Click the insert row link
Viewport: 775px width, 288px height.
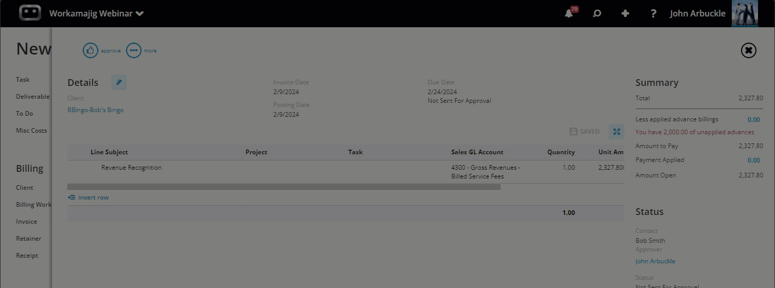pos(88,197)
